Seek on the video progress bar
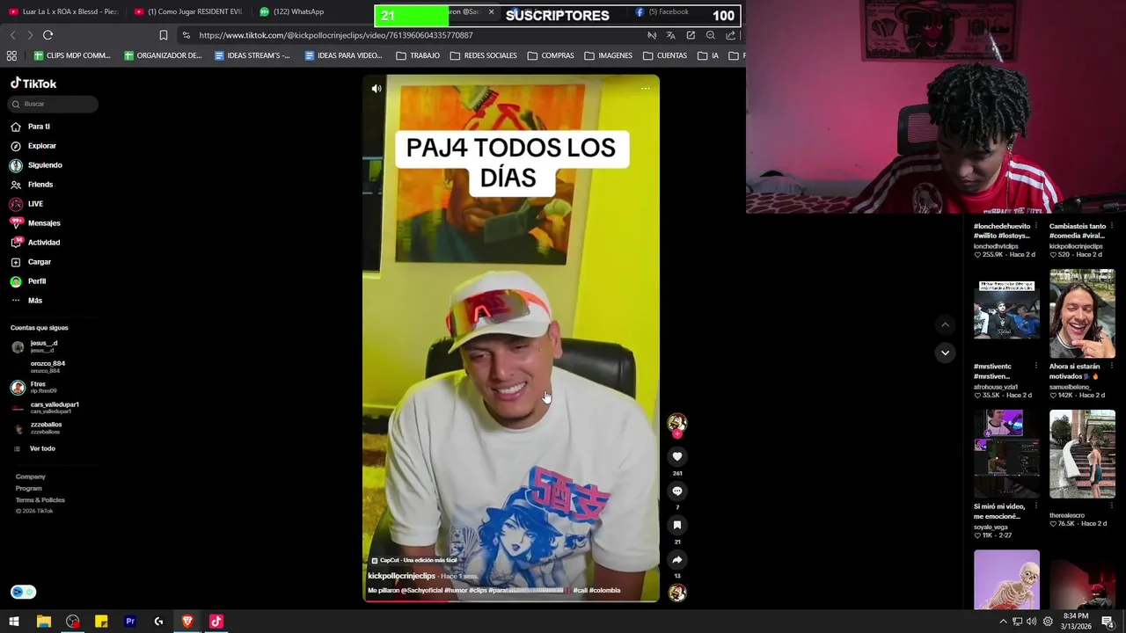Image resolution: width=1126 pixels, height=633 pixels. click(510, 600)
